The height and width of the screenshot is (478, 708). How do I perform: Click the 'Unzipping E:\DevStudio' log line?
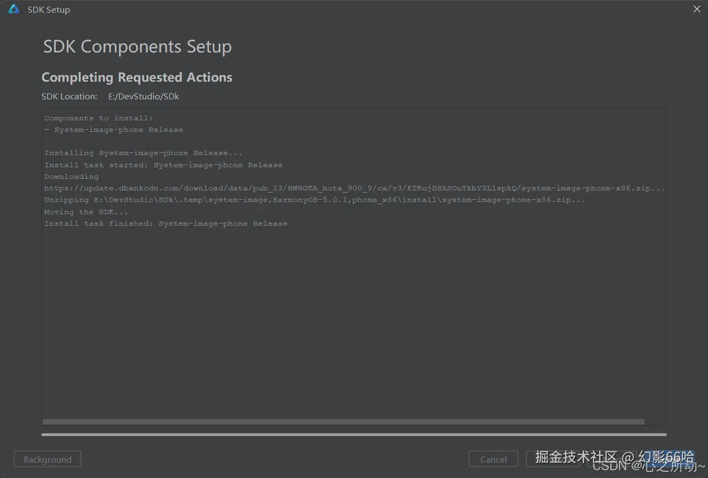tap(315, 200)
